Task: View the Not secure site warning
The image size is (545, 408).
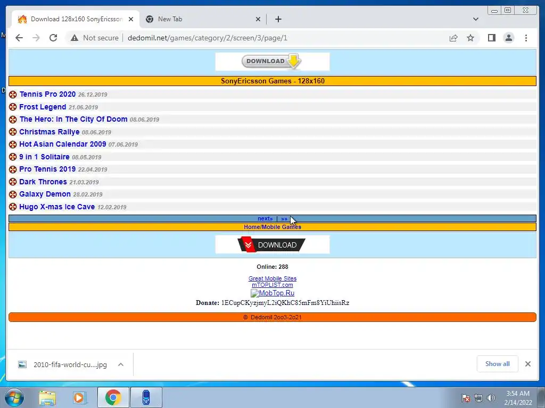Action: point(95,38)
